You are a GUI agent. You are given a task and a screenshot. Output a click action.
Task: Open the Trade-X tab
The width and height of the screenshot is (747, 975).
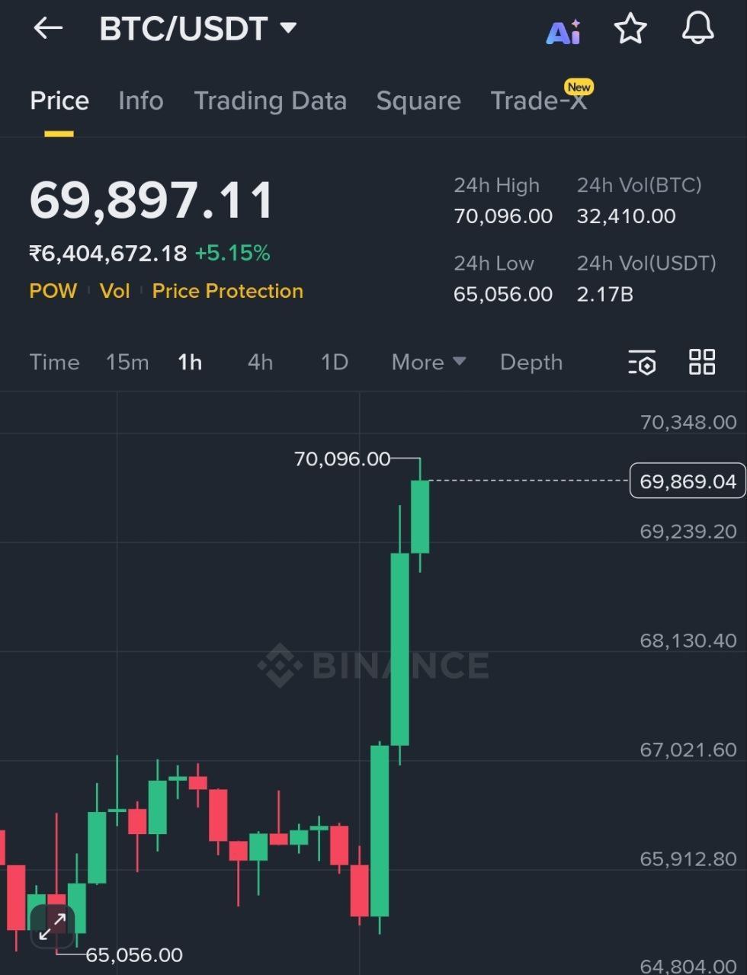[x=539, y=101]
